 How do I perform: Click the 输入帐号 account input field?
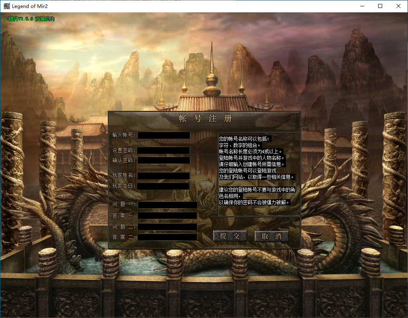[x=164, y=135]
